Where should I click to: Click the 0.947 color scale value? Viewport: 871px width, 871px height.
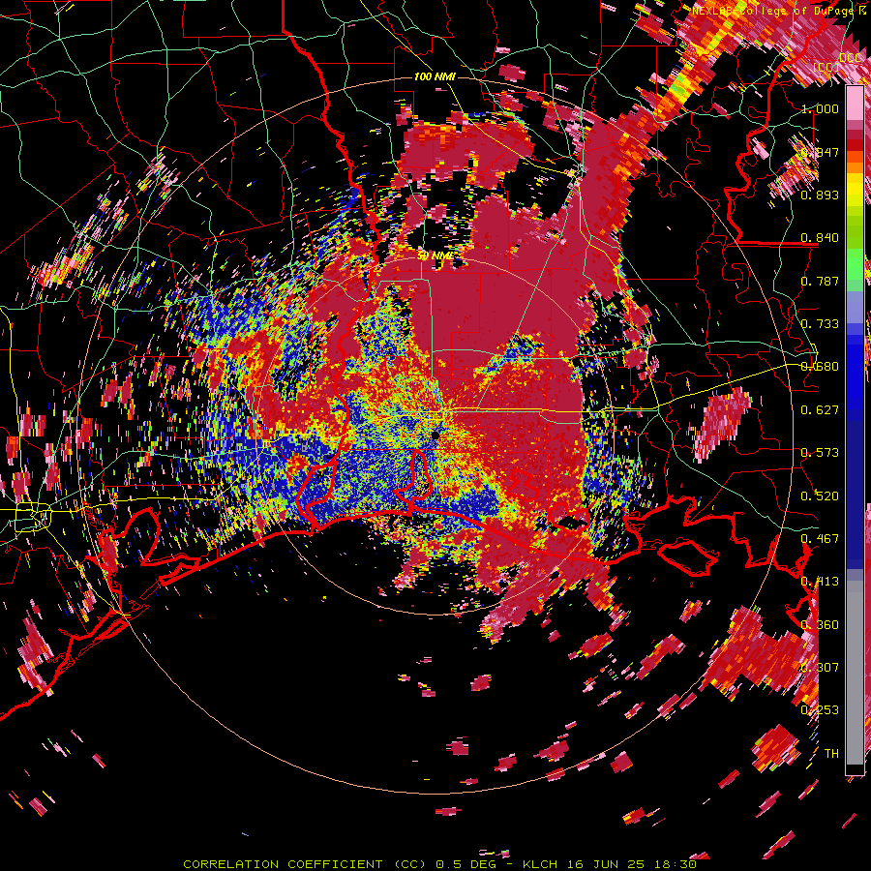point(820,152)
